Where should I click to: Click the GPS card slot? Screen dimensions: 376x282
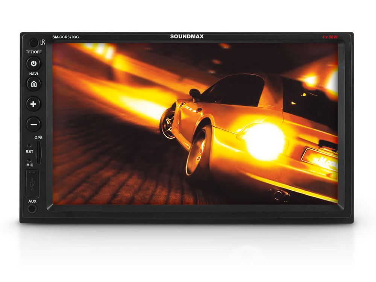pos(38,152)
